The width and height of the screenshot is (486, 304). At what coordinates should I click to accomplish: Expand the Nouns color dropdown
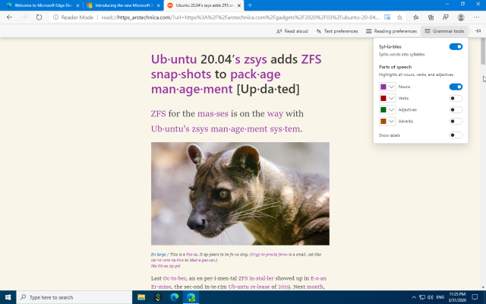392,87
